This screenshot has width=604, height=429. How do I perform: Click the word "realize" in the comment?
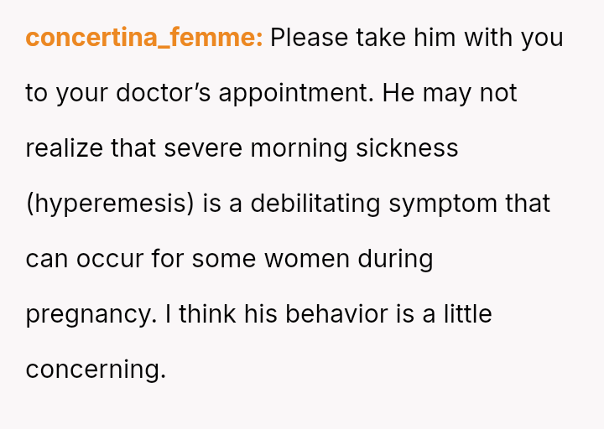(65, 148)
